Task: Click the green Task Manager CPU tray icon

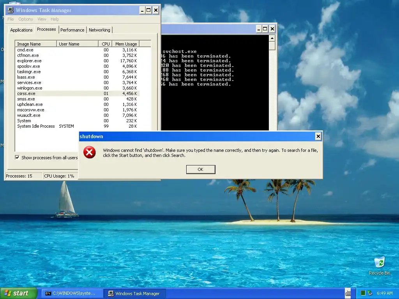Action: (363, 293)
